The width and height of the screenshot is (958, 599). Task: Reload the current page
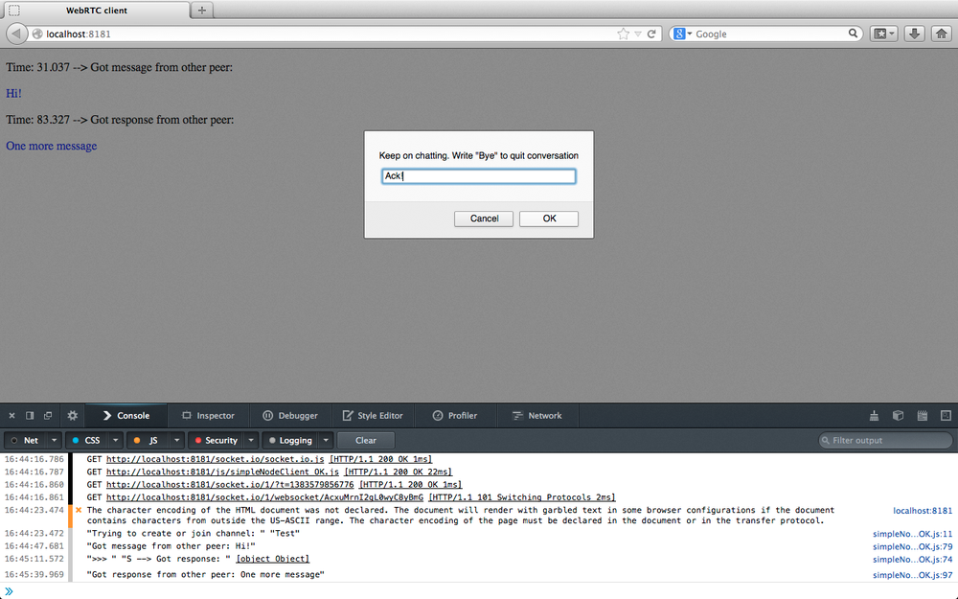tap(651, 35)
